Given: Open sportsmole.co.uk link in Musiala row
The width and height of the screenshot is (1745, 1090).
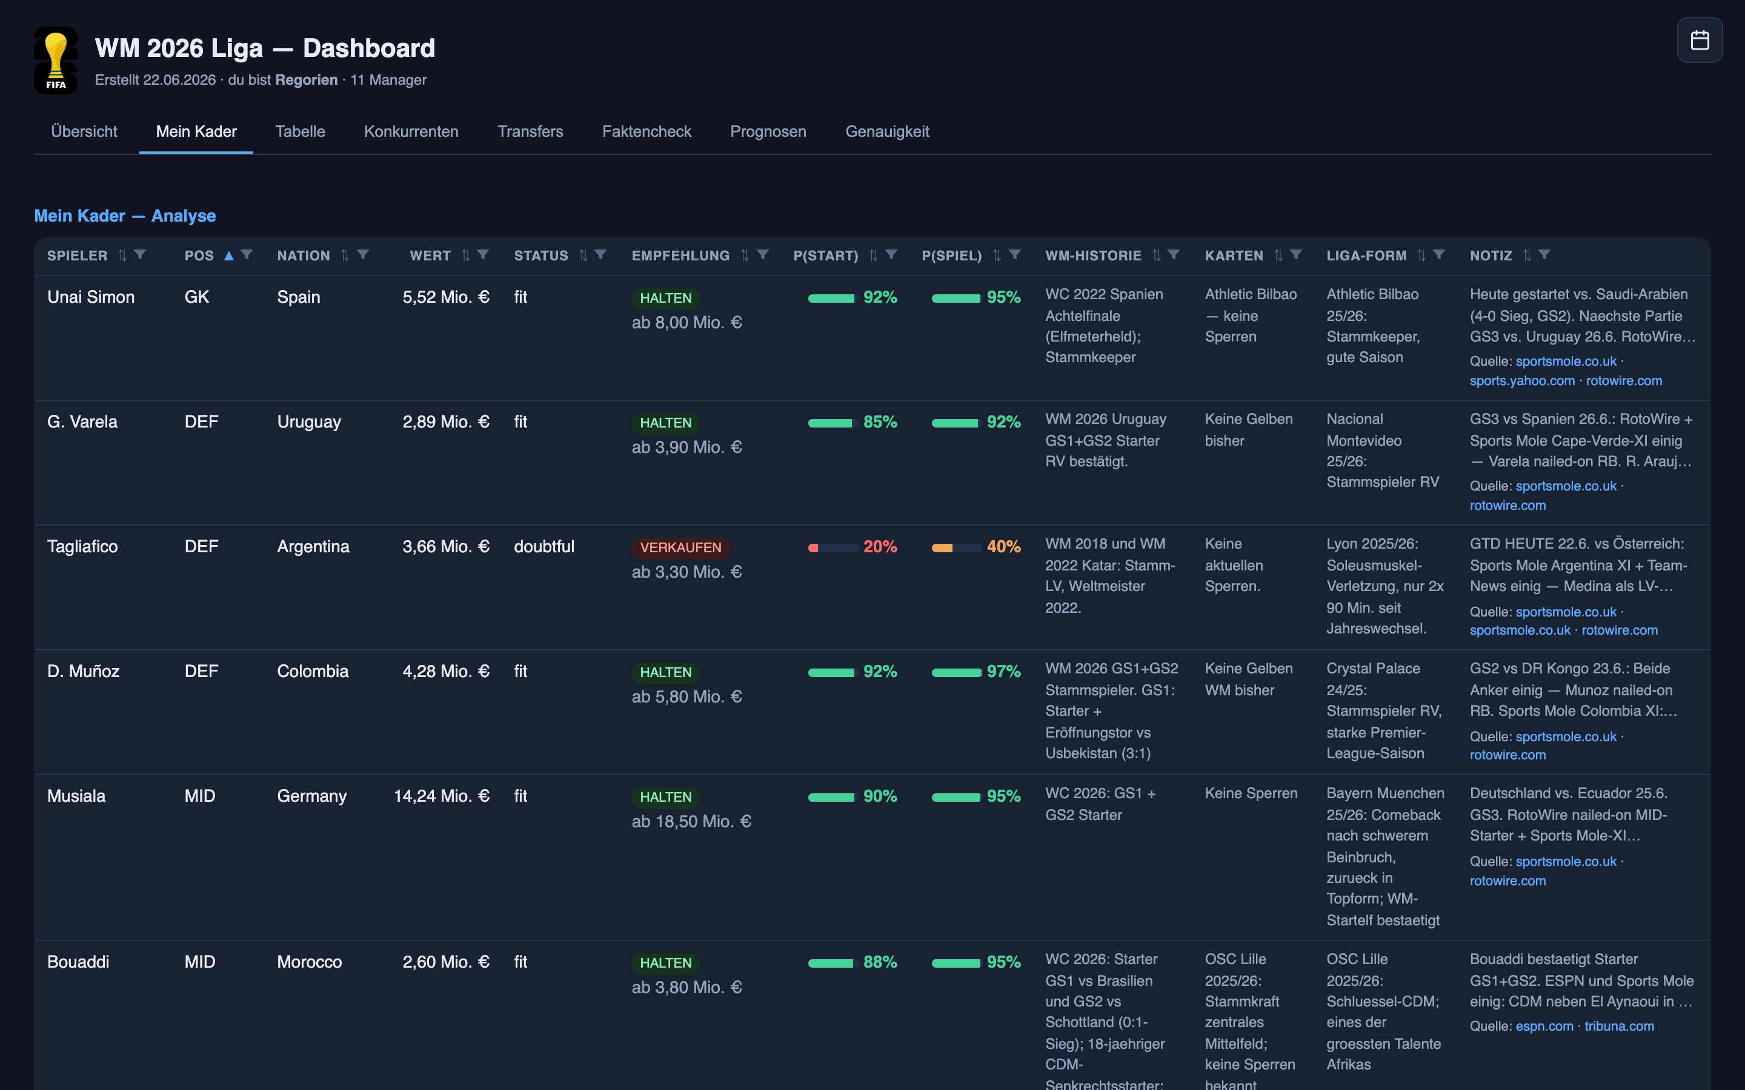Looking at the screenshot, I should pos(1566,862).
